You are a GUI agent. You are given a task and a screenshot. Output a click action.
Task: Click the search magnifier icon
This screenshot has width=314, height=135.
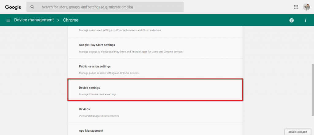pyautogui.click(x=33, y=7)
